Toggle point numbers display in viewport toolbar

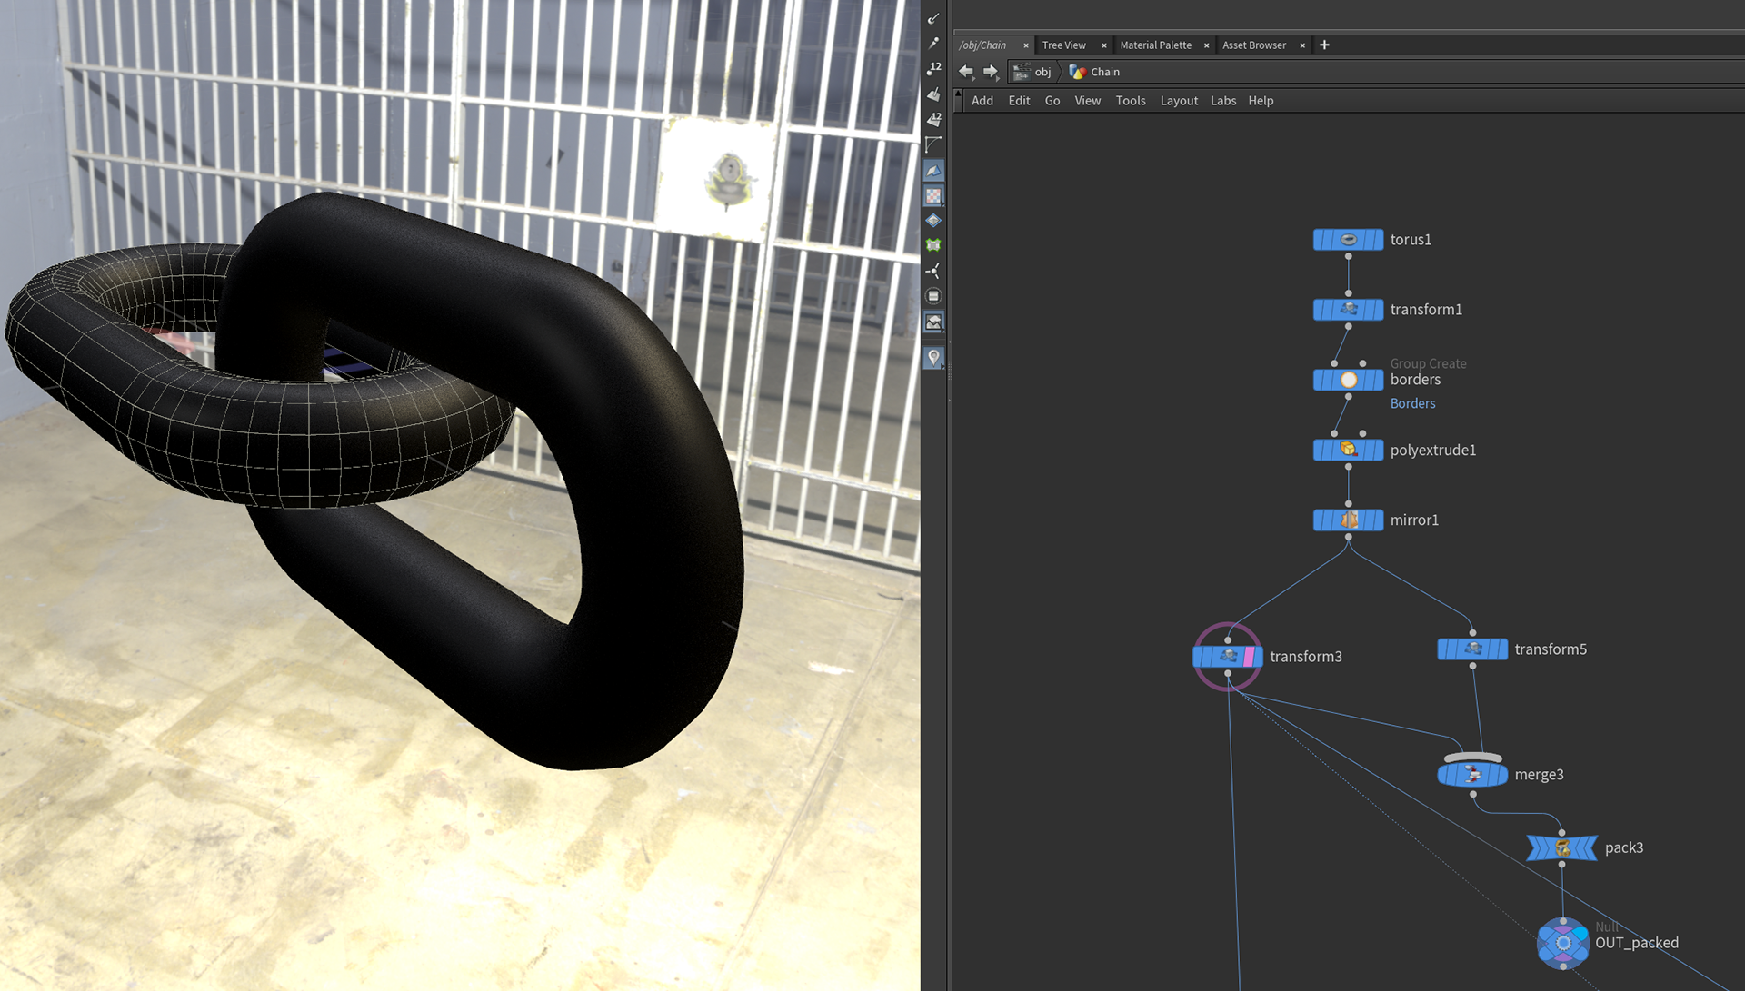click(933, 69)
